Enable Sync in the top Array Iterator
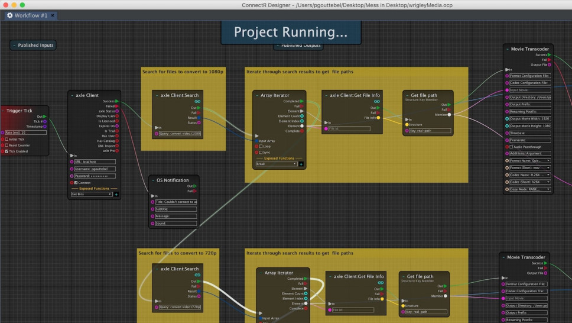Viewport: 572px width, 323px height. tap(261, 153)
